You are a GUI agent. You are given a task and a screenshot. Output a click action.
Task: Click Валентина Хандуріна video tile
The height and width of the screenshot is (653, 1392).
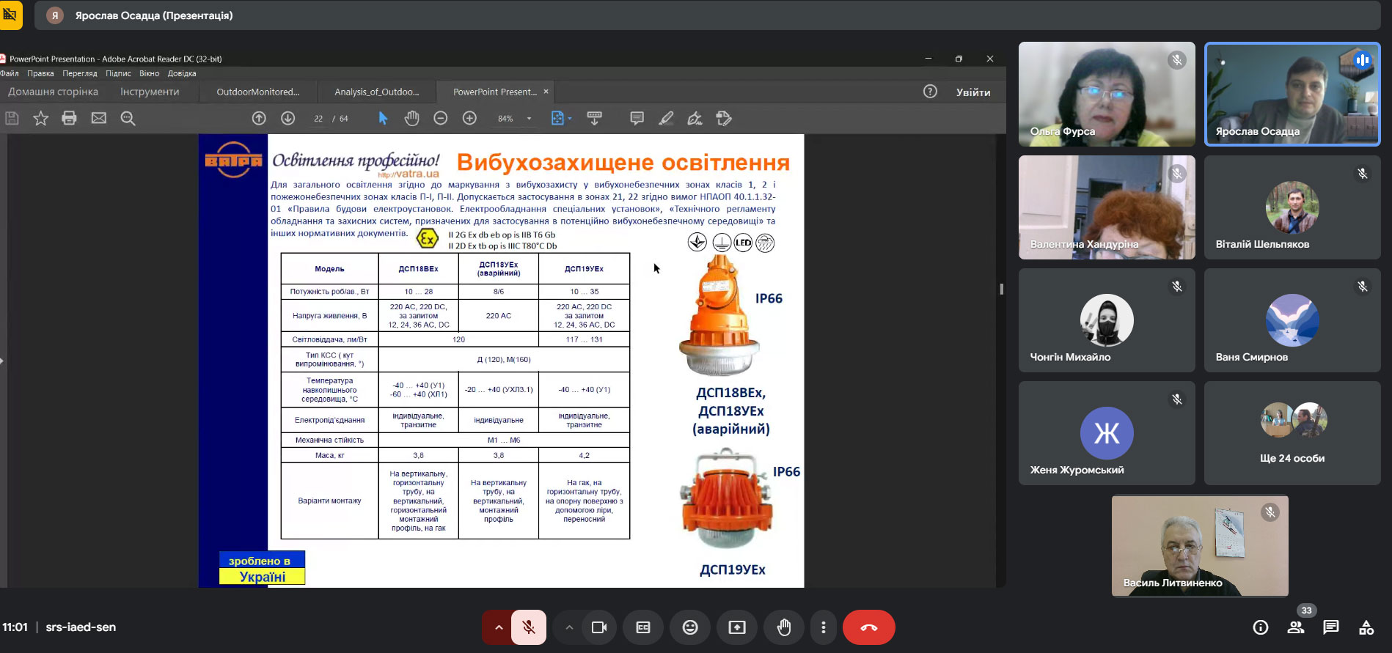pyautogui.click(x=1107, y=207)
